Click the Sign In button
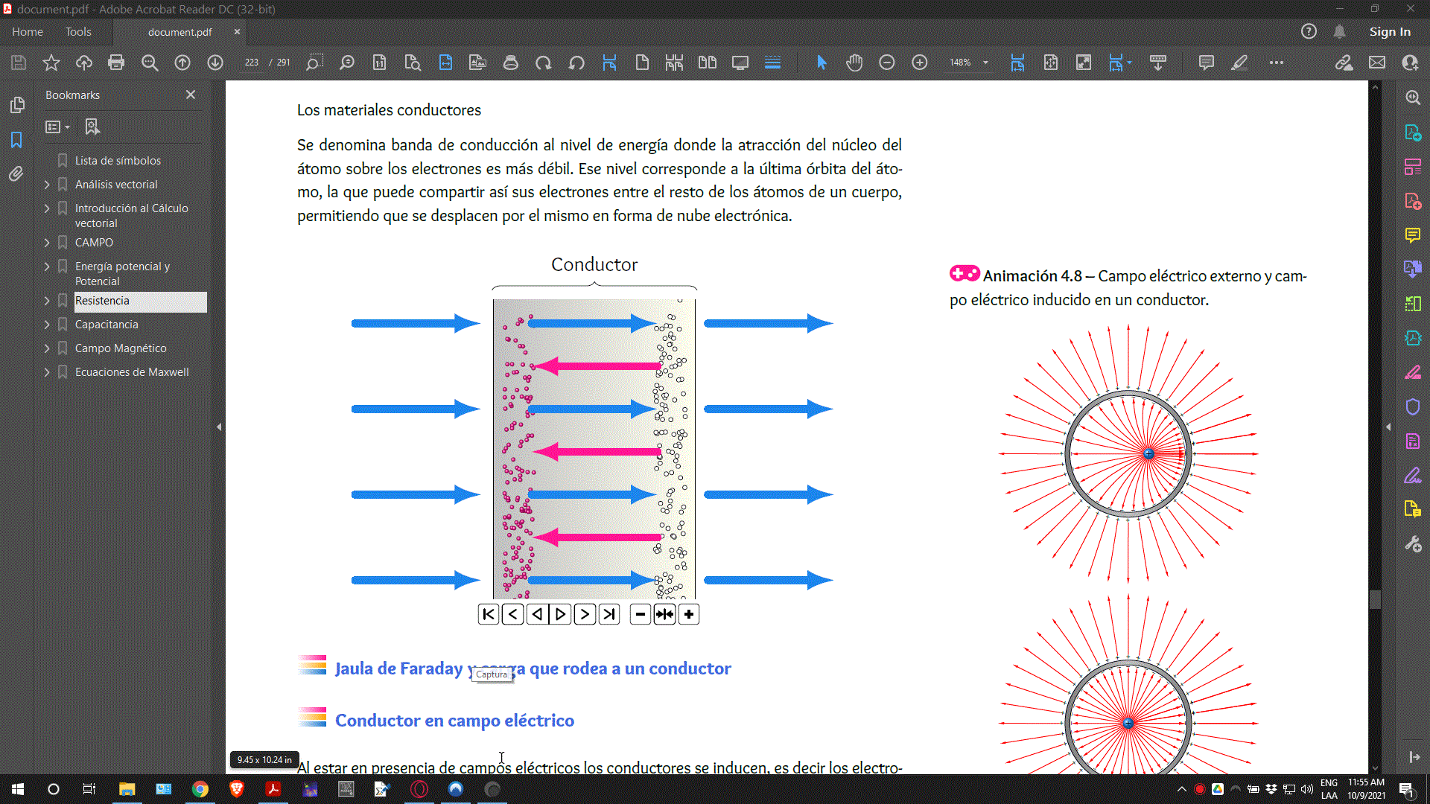 point(1390,32)
